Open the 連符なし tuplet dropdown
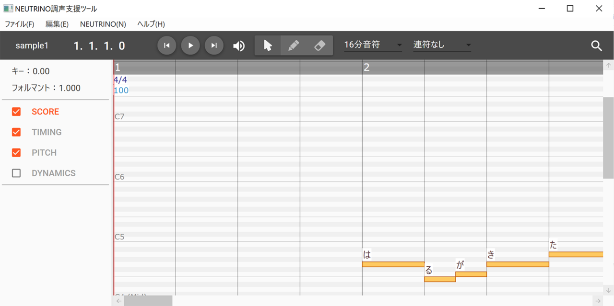Viewport: 614px width, 306px height. pyautogui.click(x=442, y=45)
